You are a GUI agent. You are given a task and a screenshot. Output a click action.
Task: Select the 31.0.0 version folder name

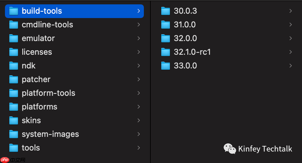tap(185, 25)
